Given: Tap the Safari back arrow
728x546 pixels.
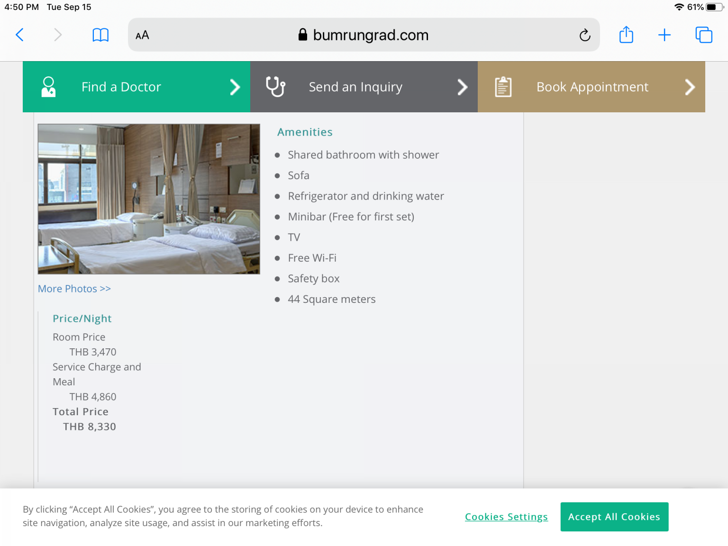Looking at the screenshot, I should [19, 35].
